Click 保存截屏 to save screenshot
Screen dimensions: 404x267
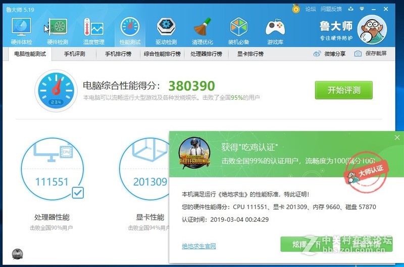click(371, 53)
